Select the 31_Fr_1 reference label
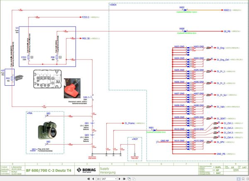 221,72
